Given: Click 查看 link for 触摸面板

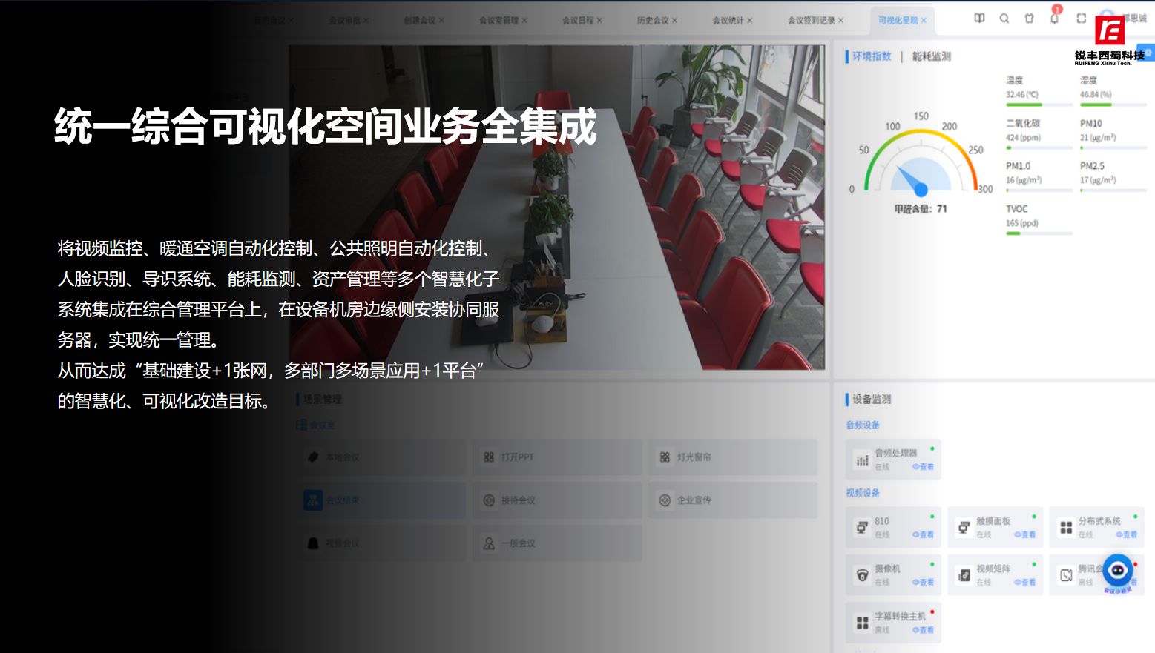Looking at the screenshot, I should [1025, 534].
